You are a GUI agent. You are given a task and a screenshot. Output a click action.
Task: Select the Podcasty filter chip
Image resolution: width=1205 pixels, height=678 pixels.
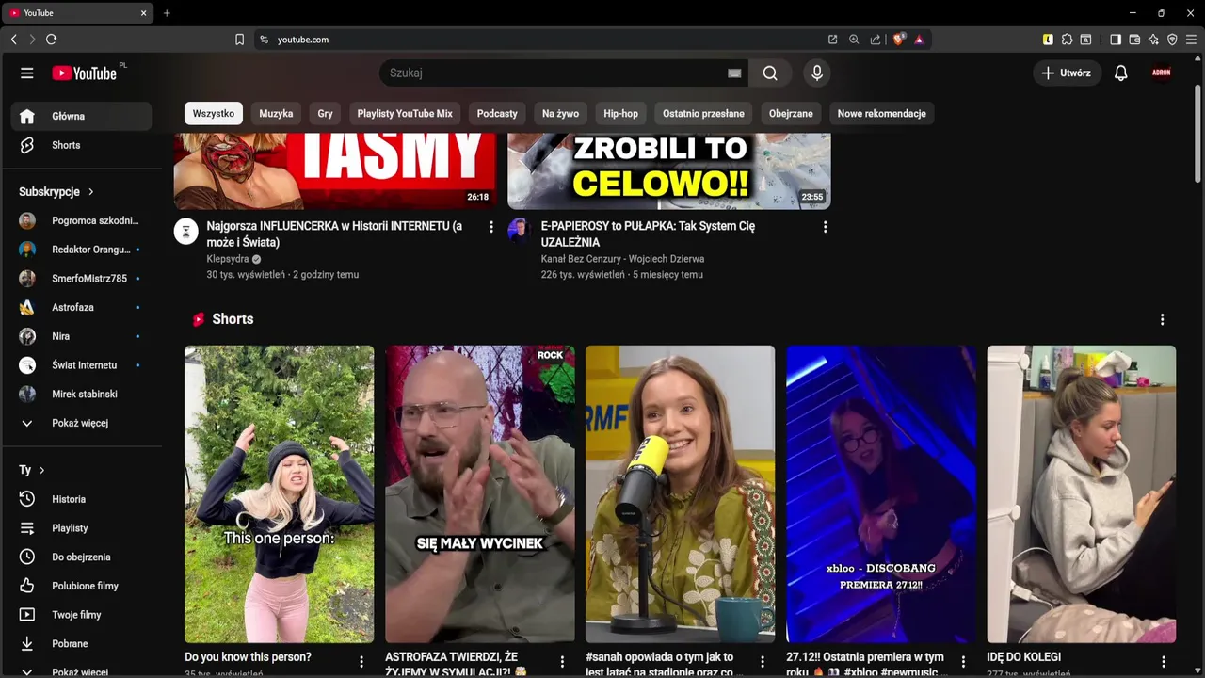[x=497, y=113]
